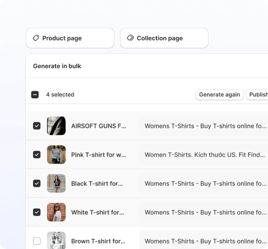Screen dimensions: 268x249
Task: Open the Pink T-shirt product thumbnail
Action: (56, 155)
